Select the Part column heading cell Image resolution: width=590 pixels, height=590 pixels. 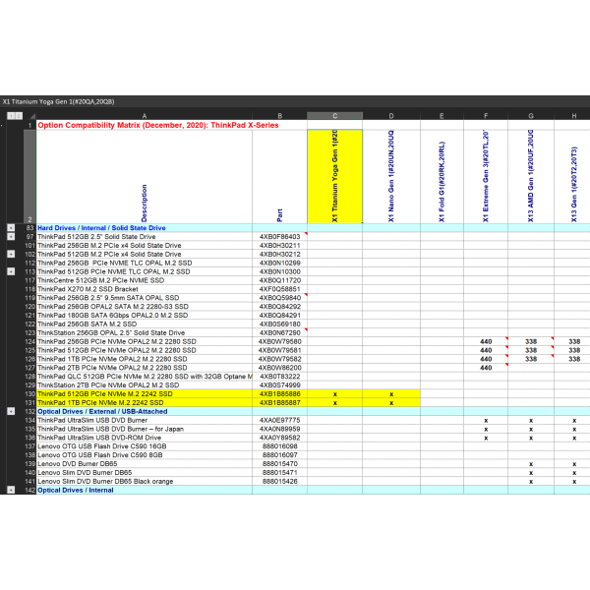point(279,177)
